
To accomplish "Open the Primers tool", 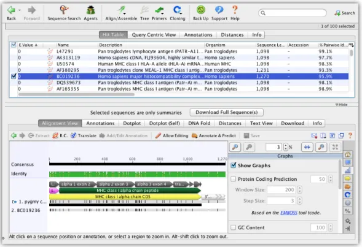I will coord(159,13).
